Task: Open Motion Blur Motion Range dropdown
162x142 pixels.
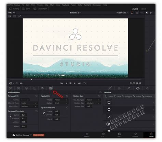Action: point(93,103)
